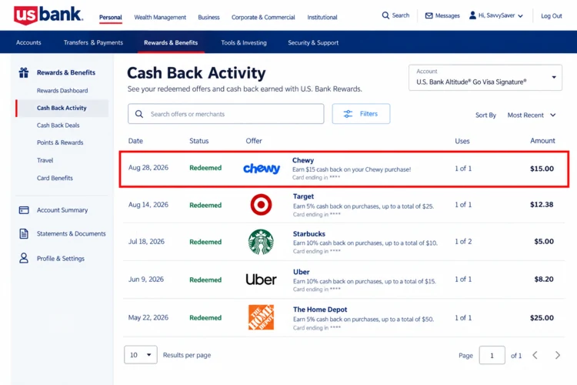This screenshot has width=577, height=385.
Task: Click the Uses column header
Action: (x=462, y=141)
